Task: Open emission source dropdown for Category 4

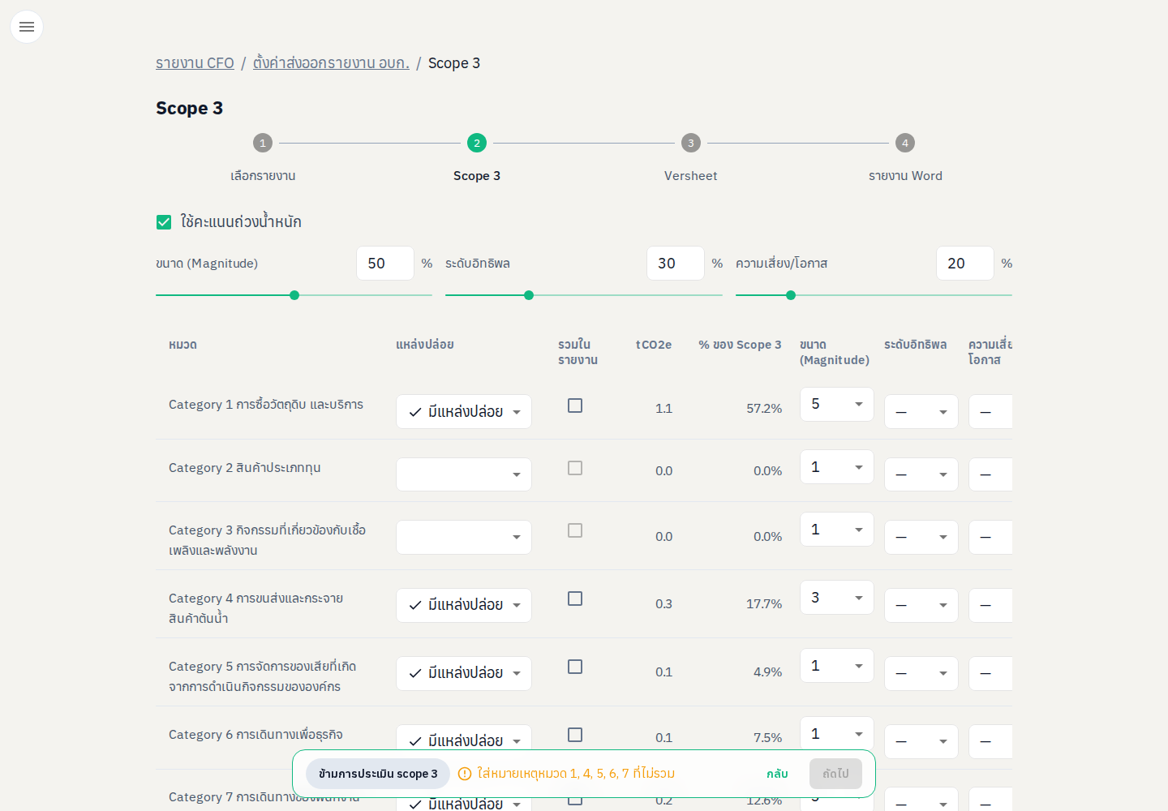Action: point(464,605)
